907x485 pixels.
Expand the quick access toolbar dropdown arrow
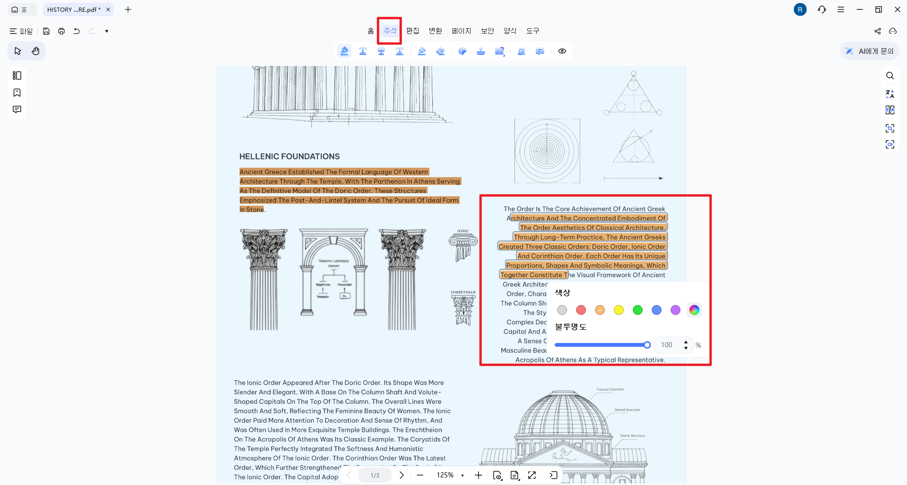click(x=107, y=31)
